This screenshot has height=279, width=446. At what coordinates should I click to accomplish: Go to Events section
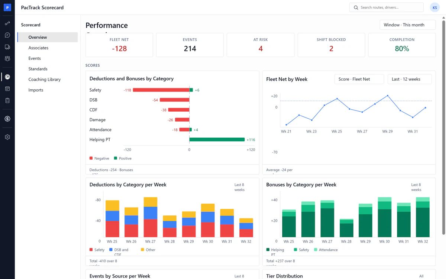(48, 58)
